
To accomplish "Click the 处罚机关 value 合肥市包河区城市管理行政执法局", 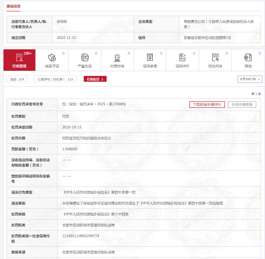I will coord(88,225).
